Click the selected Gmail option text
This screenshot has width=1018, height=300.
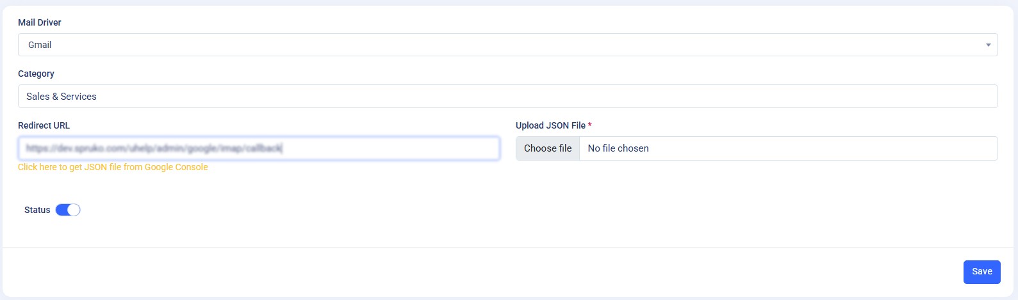[40, 45]
